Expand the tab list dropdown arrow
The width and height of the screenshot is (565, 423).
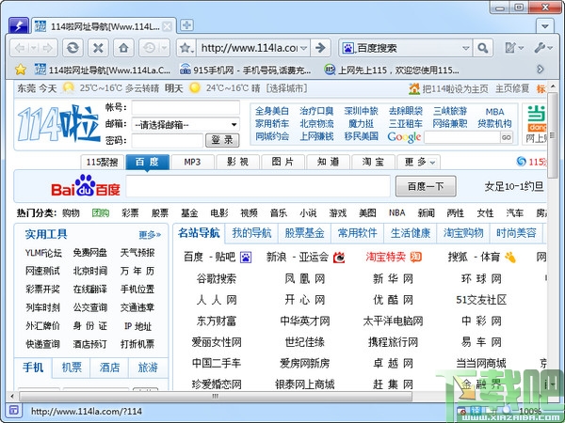click(x=545, y=26)
